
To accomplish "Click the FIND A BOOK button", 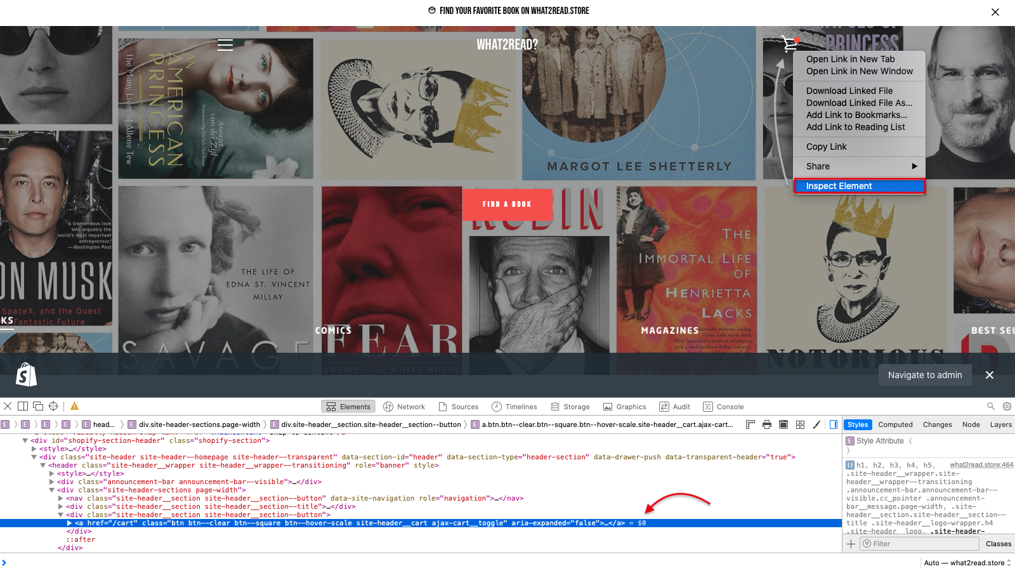I will 507,204.
